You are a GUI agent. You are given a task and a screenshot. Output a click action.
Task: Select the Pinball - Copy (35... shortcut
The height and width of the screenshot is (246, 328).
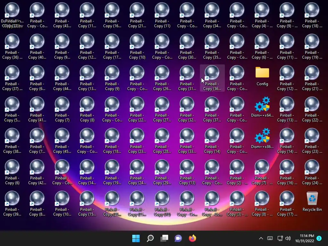point(212,47)
